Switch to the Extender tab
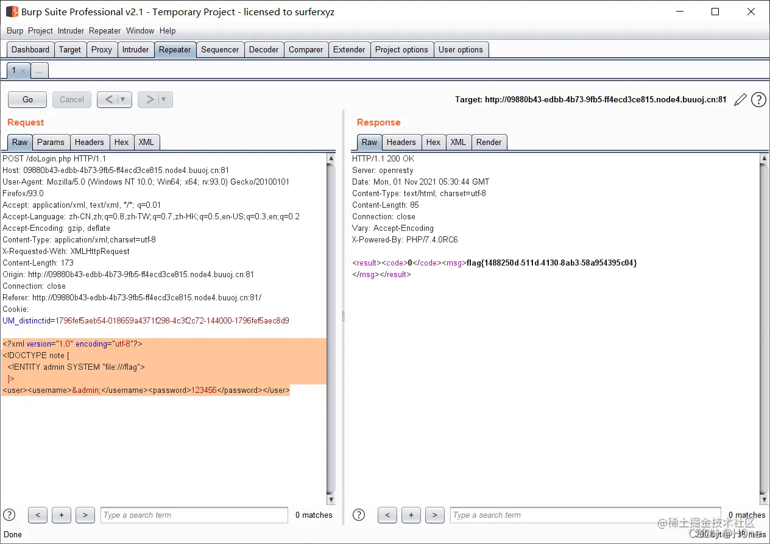The width and height of the screenshot is (770, 544). pyautogui.click(x=349, y=50)
